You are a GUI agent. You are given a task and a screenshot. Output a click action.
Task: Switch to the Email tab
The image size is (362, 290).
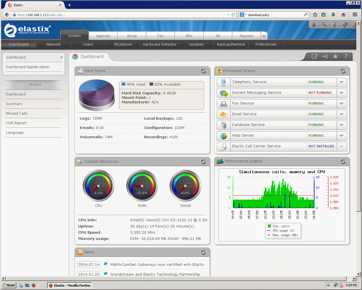[x=132, y=36]
